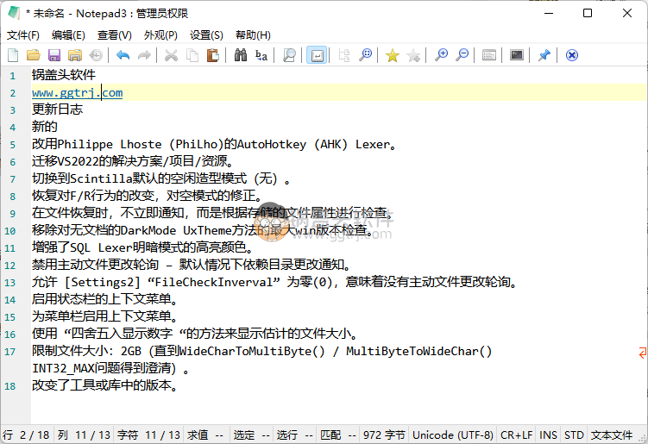Click the gray star add-favorite icon
Image resolution: width=648 pixels, height=444 pixels.
413,55
